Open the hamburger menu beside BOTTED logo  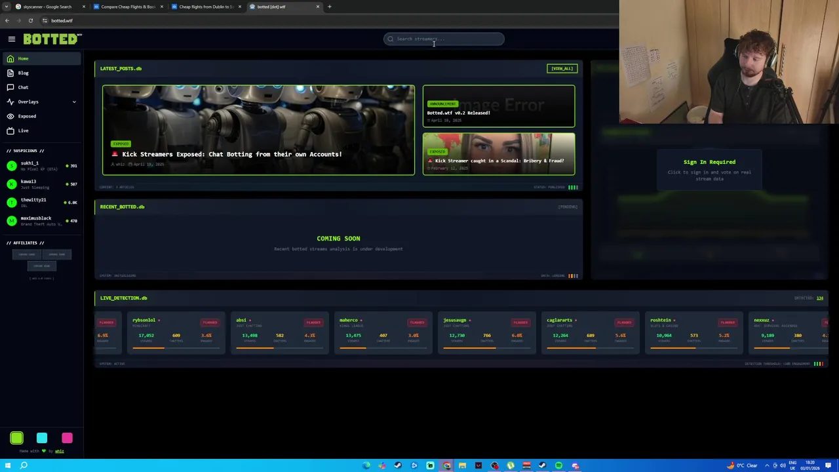[11, 39]
